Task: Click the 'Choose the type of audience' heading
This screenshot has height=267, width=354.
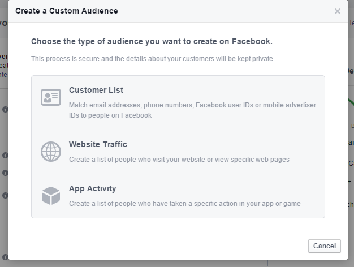Action: 152,41
